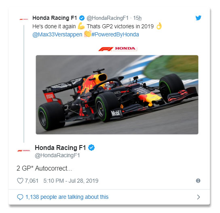
Task: Open the chevron arrow at the bottom right
Action: point(199,197)
